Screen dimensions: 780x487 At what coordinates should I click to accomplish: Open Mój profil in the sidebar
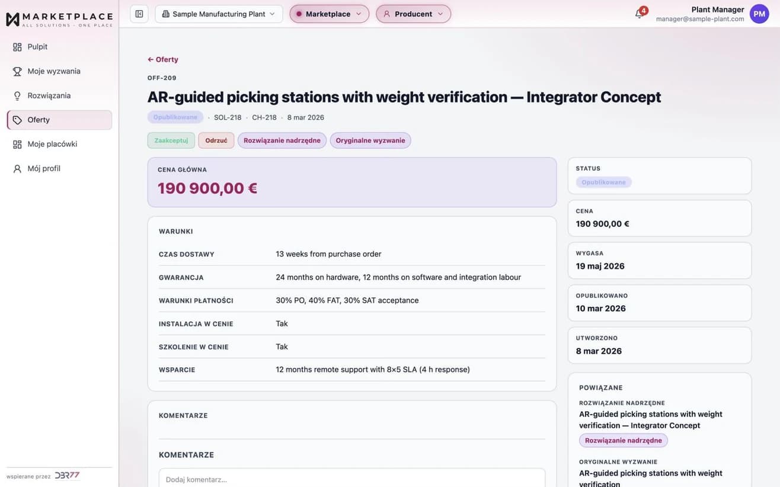coord(59,168)
